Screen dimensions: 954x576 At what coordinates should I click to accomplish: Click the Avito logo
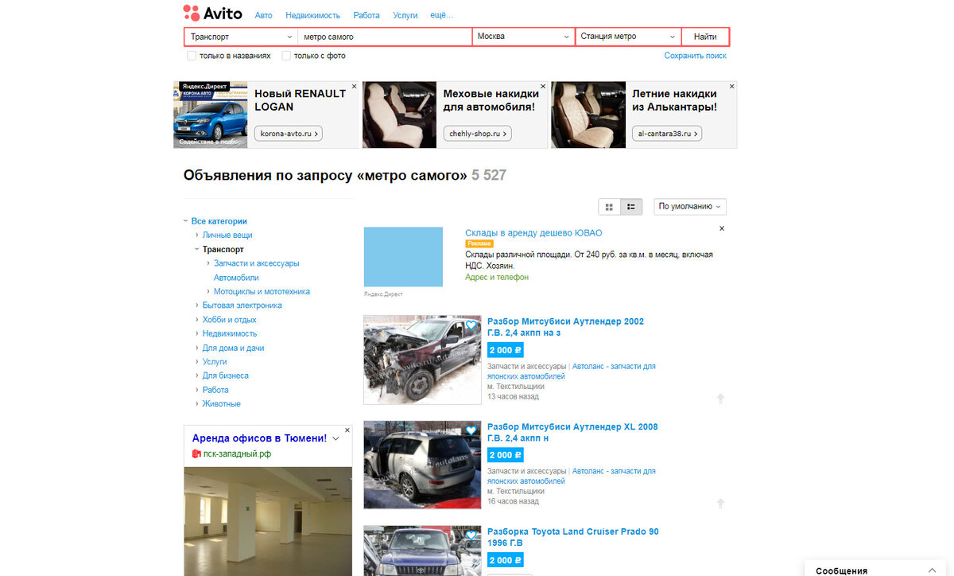tap(212, 13)
